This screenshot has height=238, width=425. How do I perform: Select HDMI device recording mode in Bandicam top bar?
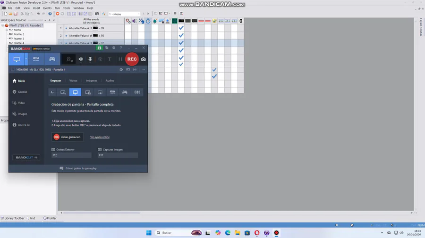click(x=36, y=59)
